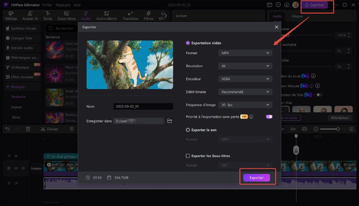359x206 pixels.
Task: Click the info icon beside the VIP badge
Action: [x=251, y=117]
